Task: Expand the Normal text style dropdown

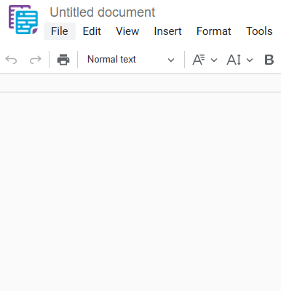Action: pyautogui.click(x=130, y=60)
